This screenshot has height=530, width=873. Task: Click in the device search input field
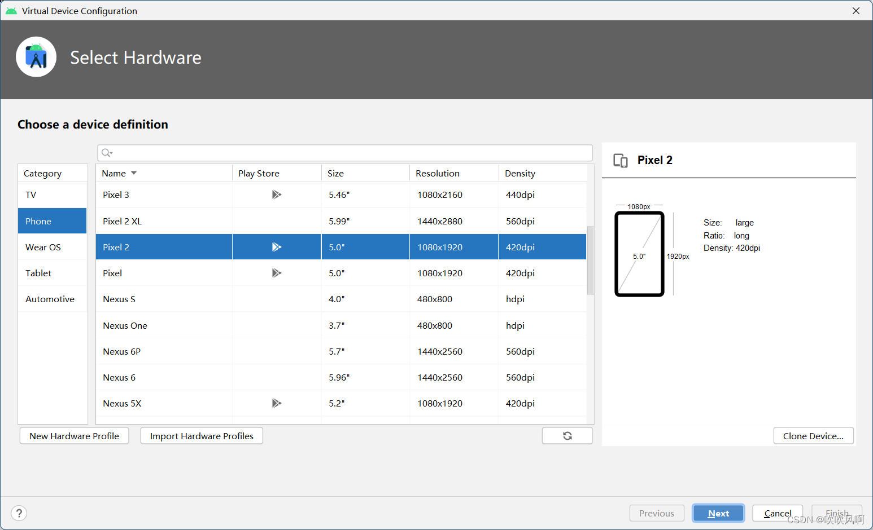344,153
